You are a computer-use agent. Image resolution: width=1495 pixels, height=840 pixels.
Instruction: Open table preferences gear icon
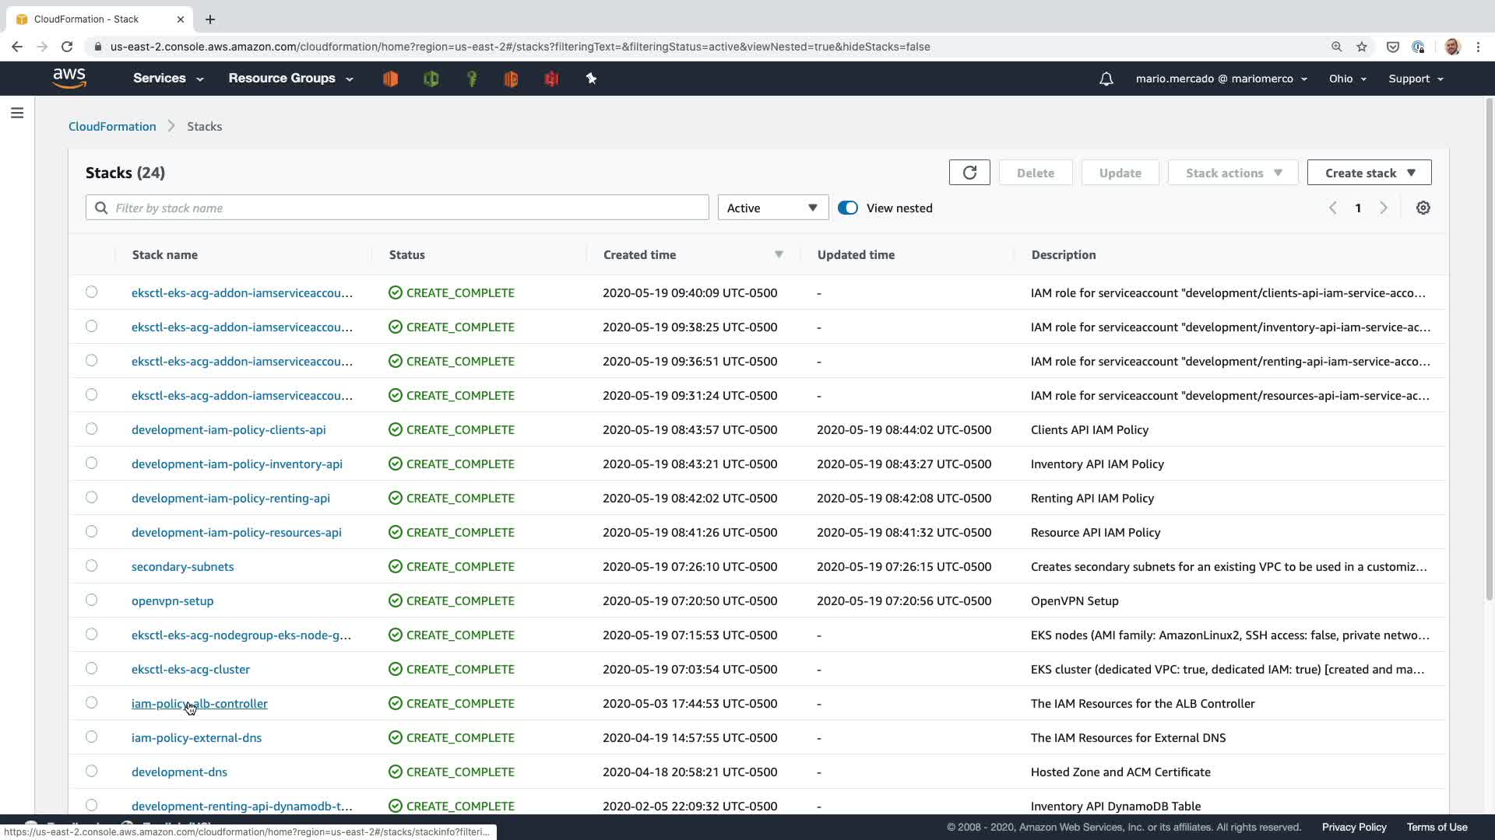(x=1423, y=208)
